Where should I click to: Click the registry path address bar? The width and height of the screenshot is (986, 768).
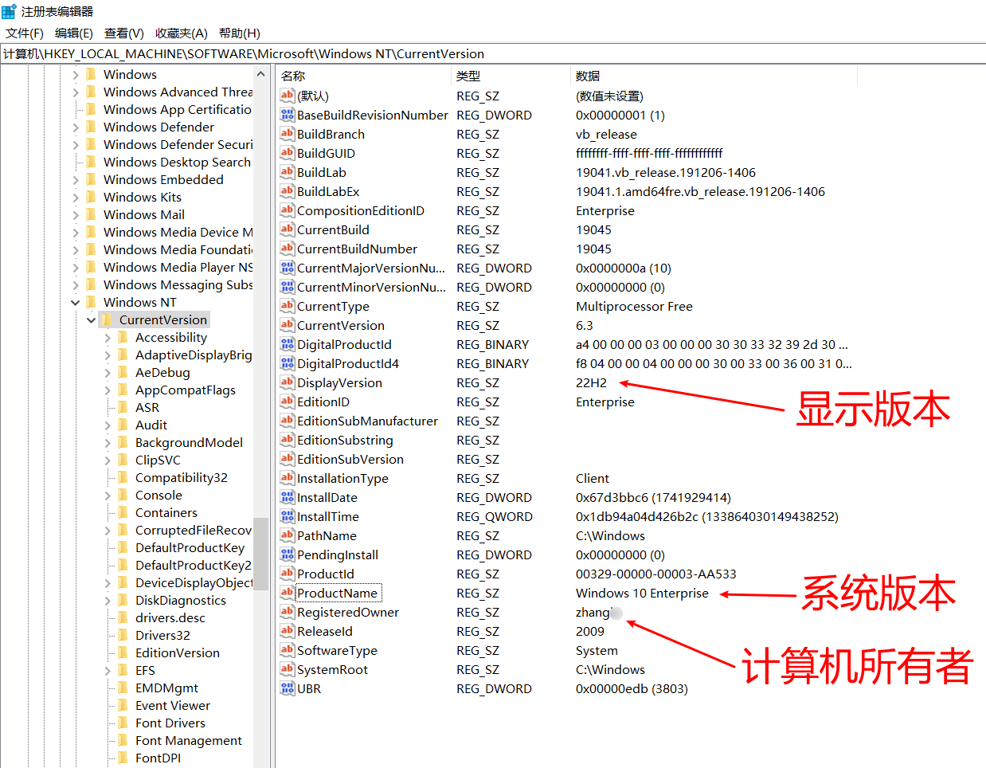tap(493, 53)
